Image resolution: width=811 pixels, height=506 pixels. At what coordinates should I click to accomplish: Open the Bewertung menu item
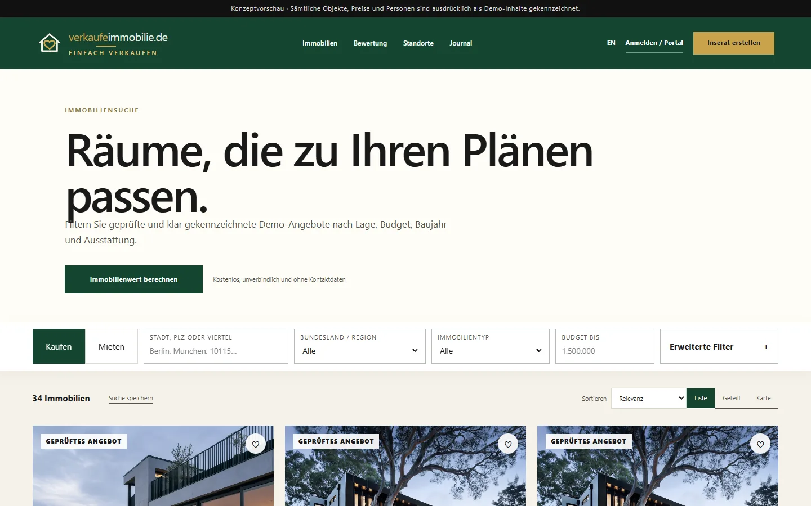pyautogui.click(x=370, y=43)
